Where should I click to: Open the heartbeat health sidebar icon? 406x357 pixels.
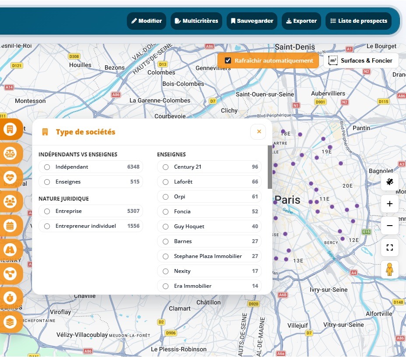coord(10,177)
